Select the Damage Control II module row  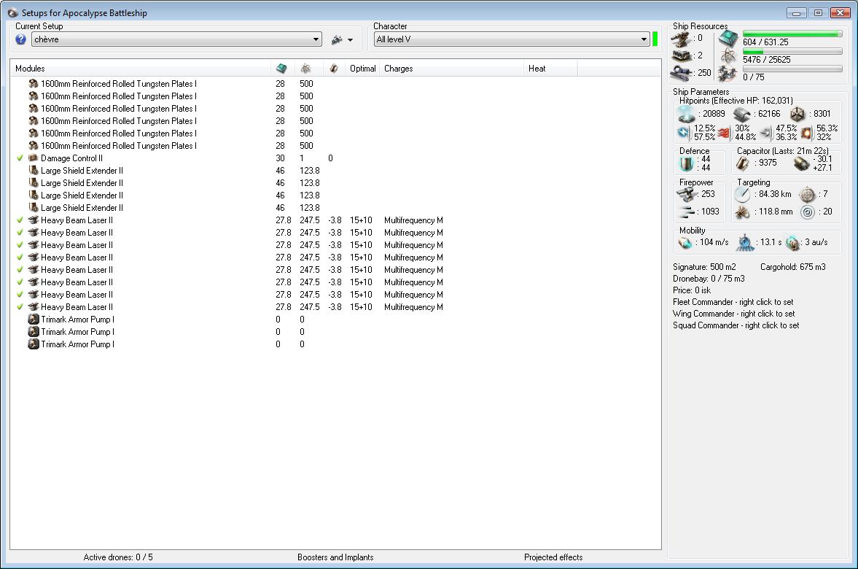335,158
